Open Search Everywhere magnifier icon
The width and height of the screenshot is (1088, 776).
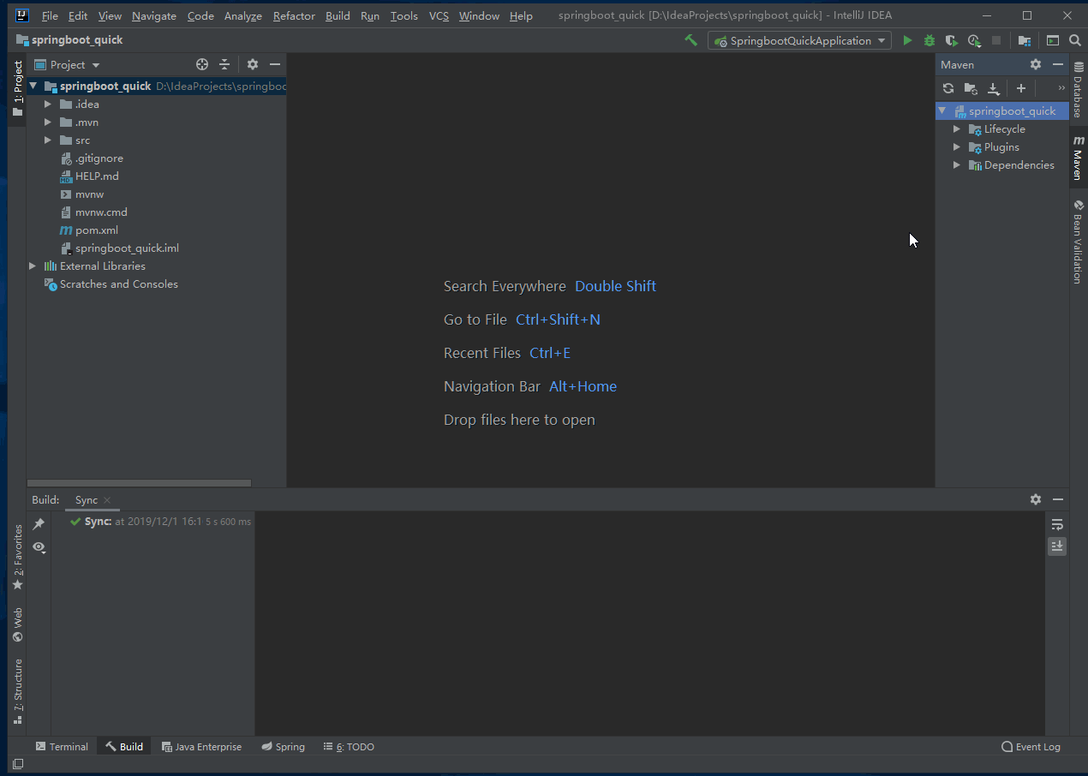pyautogui.click(x=1075, y=40)
